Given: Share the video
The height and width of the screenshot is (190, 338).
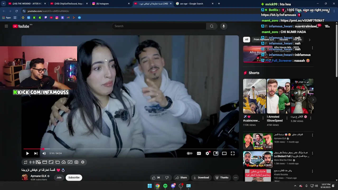Looking at the screenshot, I should point(181,178).
